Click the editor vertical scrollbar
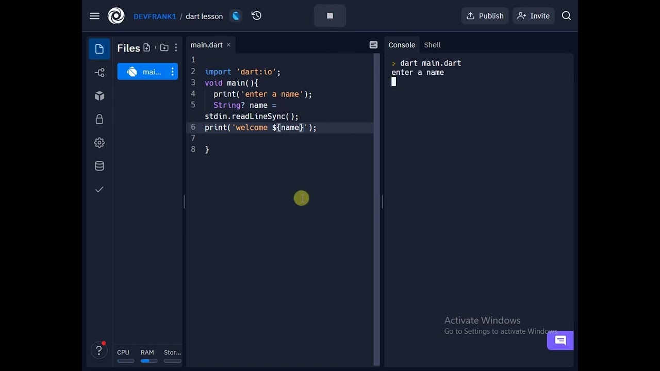Viewport: 660px width, 371px height. [x=376, y=209]
